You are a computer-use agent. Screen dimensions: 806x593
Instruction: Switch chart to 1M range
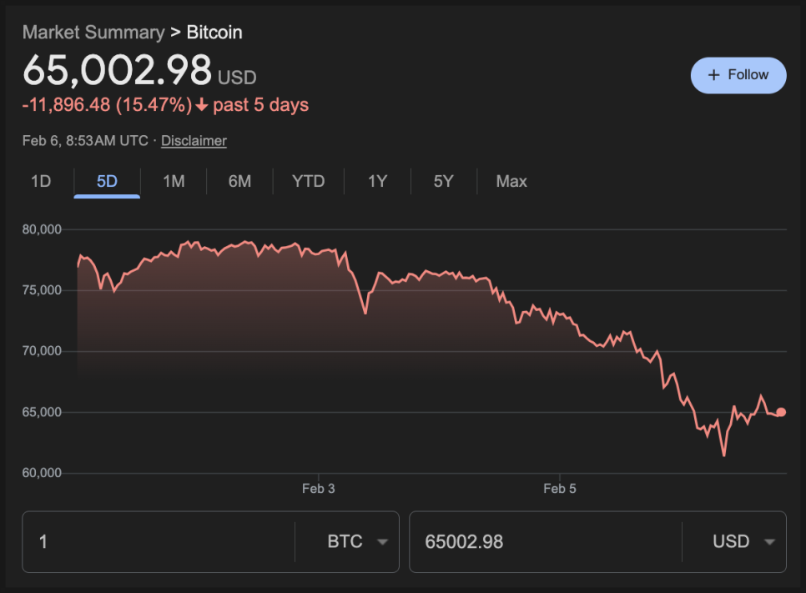[174, 181]
